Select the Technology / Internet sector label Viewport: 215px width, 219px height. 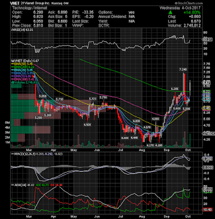[x=30, y=8]
